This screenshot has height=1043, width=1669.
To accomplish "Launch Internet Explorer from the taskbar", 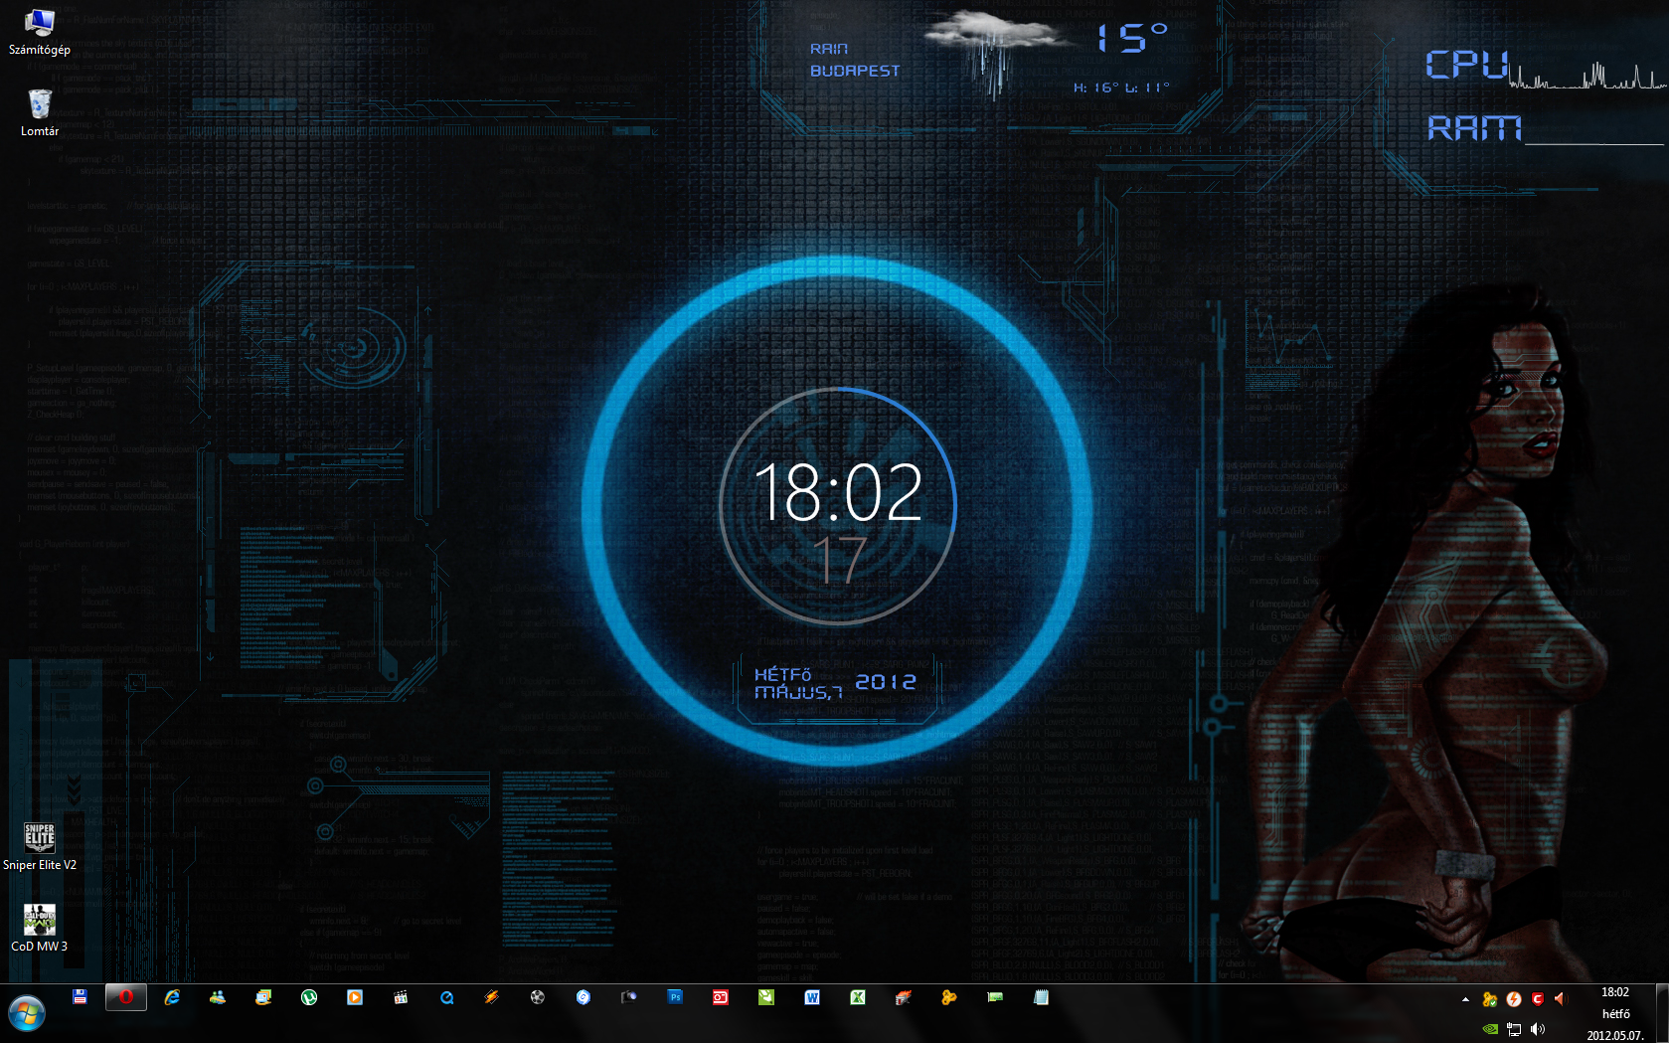I will click(172, 997).
